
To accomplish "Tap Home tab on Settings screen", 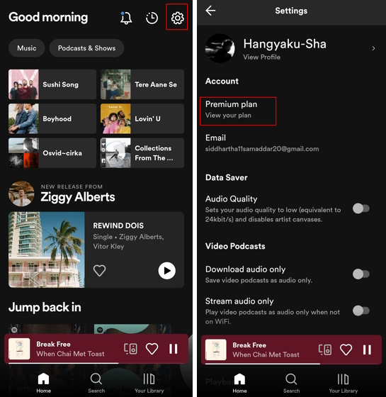I will 239,383.
